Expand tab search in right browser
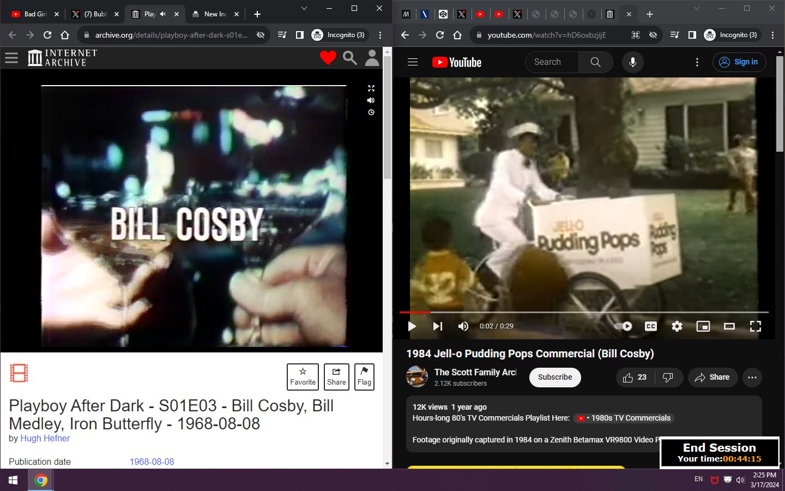 click(696, 8)
